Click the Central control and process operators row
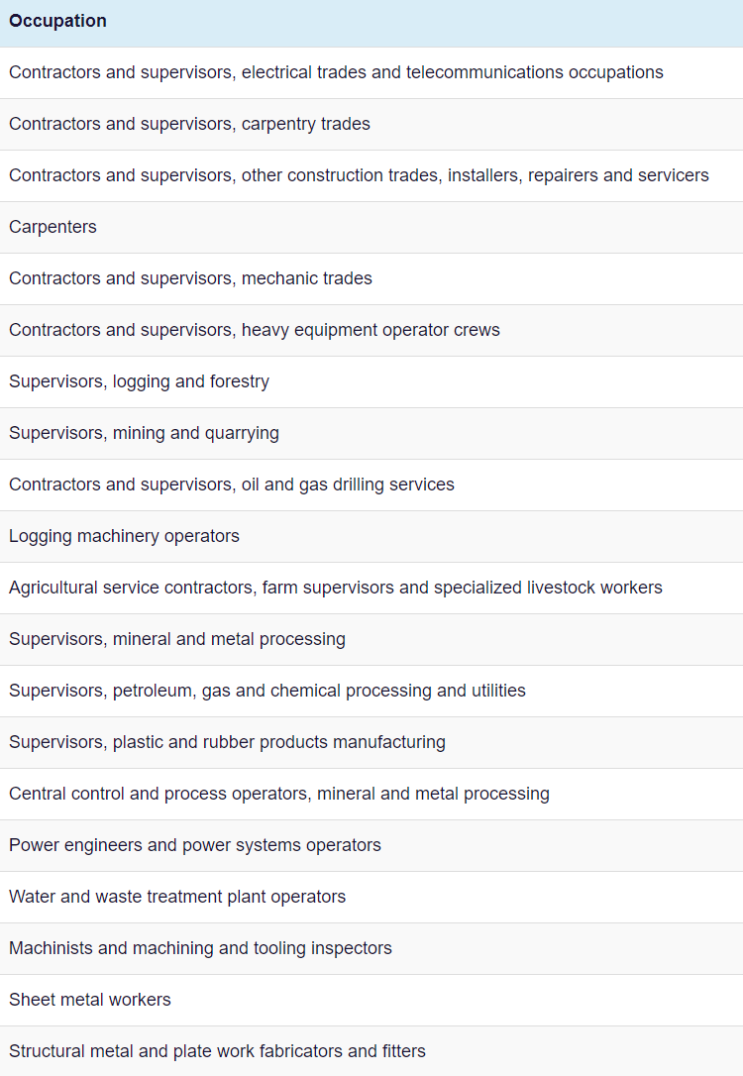This screenshot has width=743, height=1076. click(x=371, y=794)
